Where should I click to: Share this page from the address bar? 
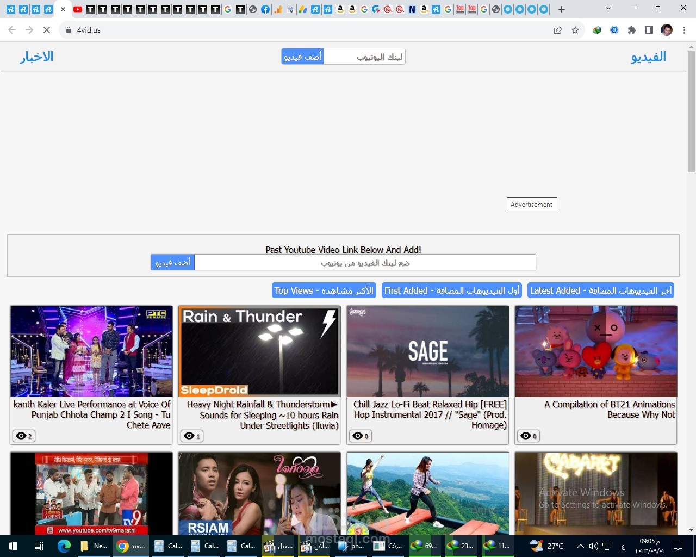click(x=558, y=30)
